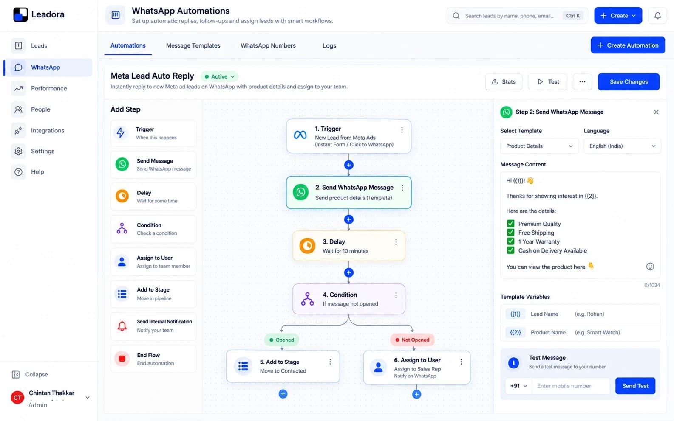The height and width of the screenshot is (421, 674).
Task: Click Save Changes
Action: 629,82
